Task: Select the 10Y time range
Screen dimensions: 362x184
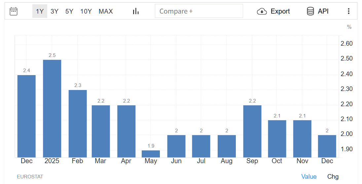Action: (x=86, y=11)
